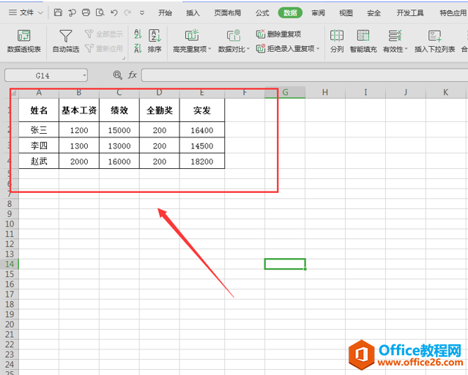Switch to the 公式 tab
This screenshot has width=468, height=375.
[x=262, y=13]
